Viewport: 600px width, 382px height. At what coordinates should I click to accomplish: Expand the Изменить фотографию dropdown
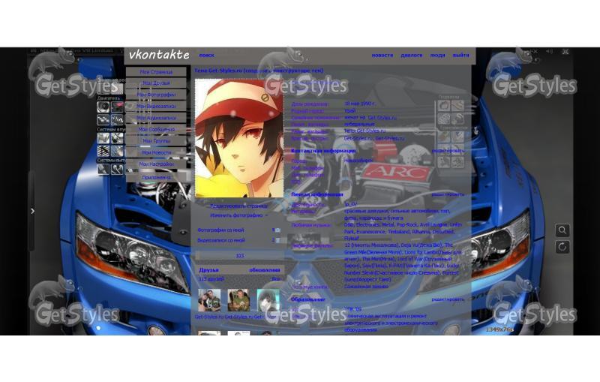tap(238, 215)
